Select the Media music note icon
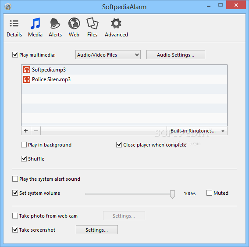 point(35,23)
